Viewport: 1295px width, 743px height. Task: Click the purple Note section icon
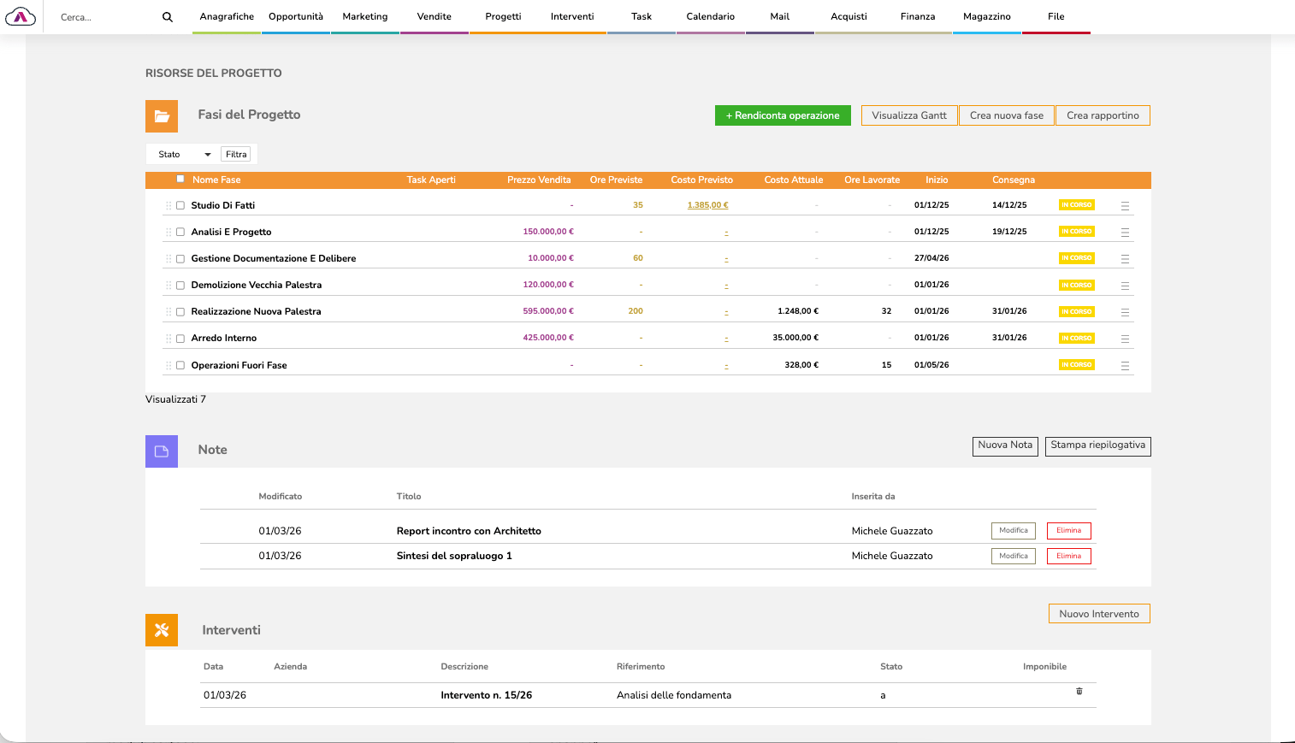coord(162,451)
